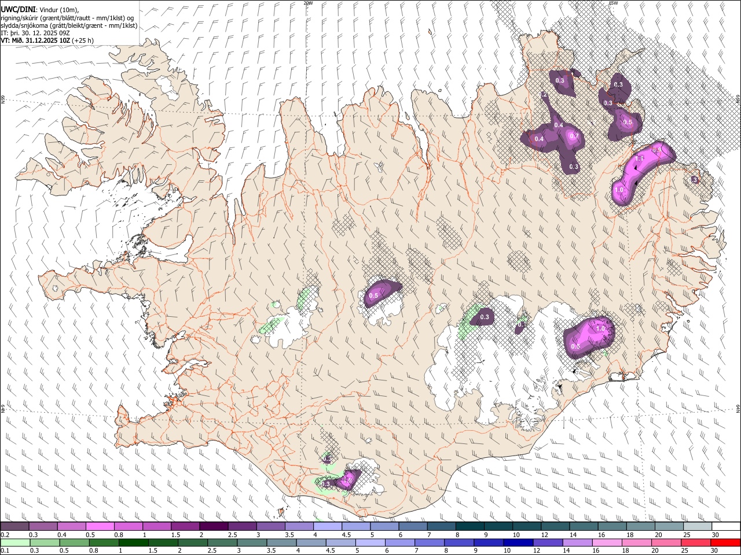Click the '(+25 h)' forecast offset
Screen dimensions: 741x555
pos(83,40)
